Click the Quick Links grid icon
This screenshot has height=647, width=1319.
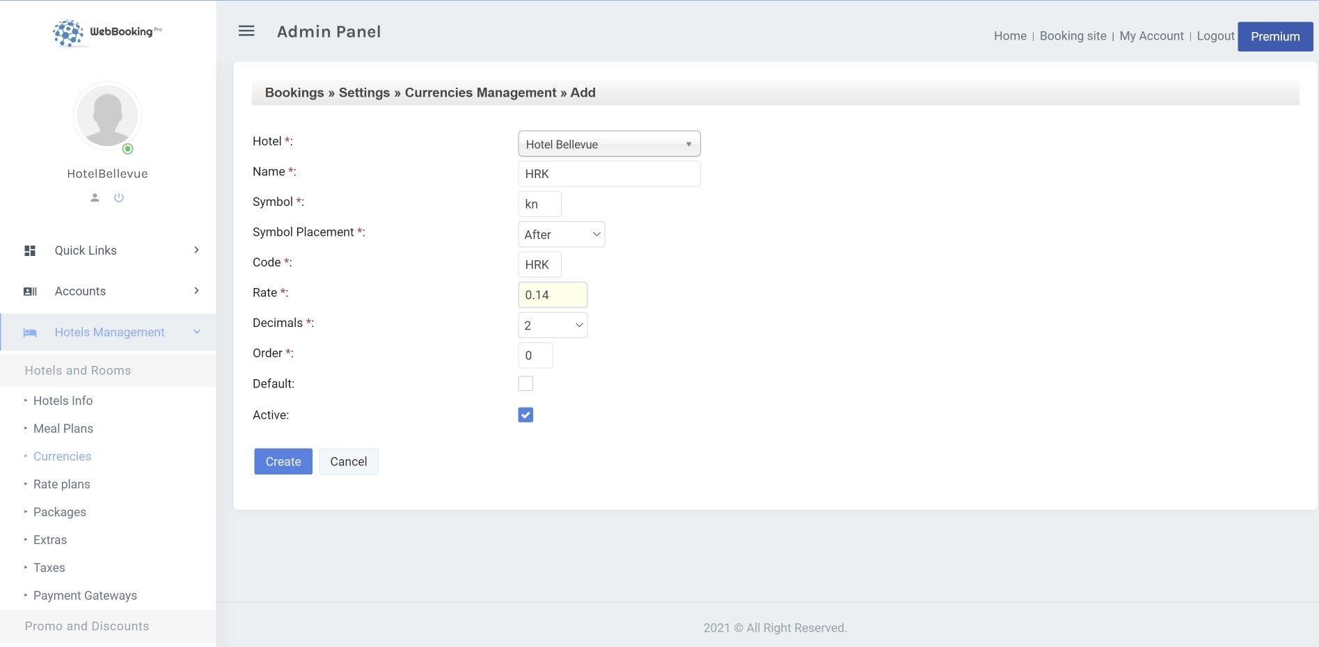[30, 250]
